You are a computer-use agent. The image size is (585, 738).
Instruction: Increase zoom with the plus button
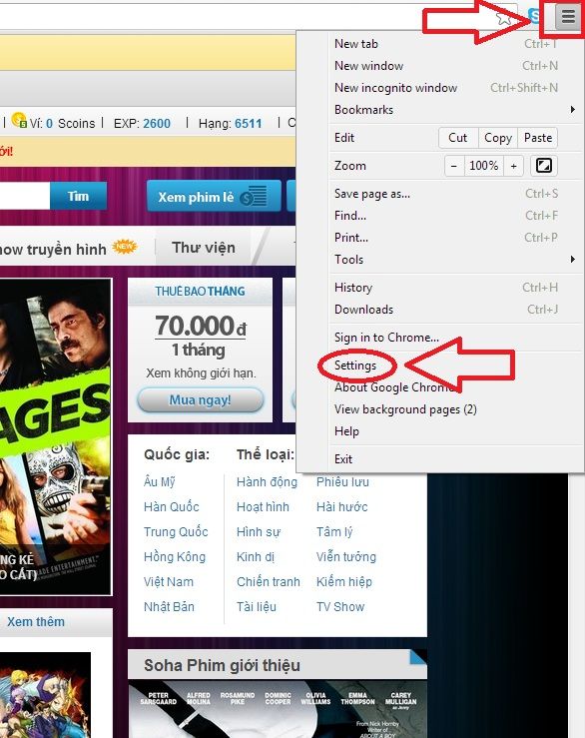(x=513, y=166)
